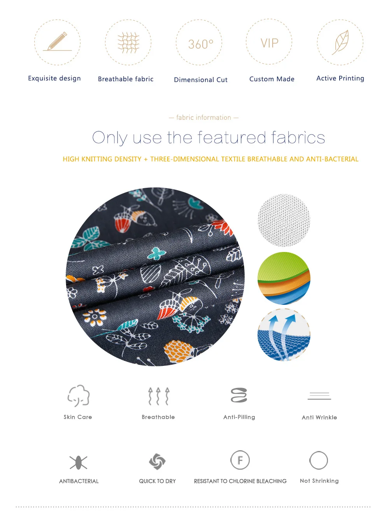Click the Skin Care cotton icon
Viewport: 389px width, 514px height.
(79, 396)
